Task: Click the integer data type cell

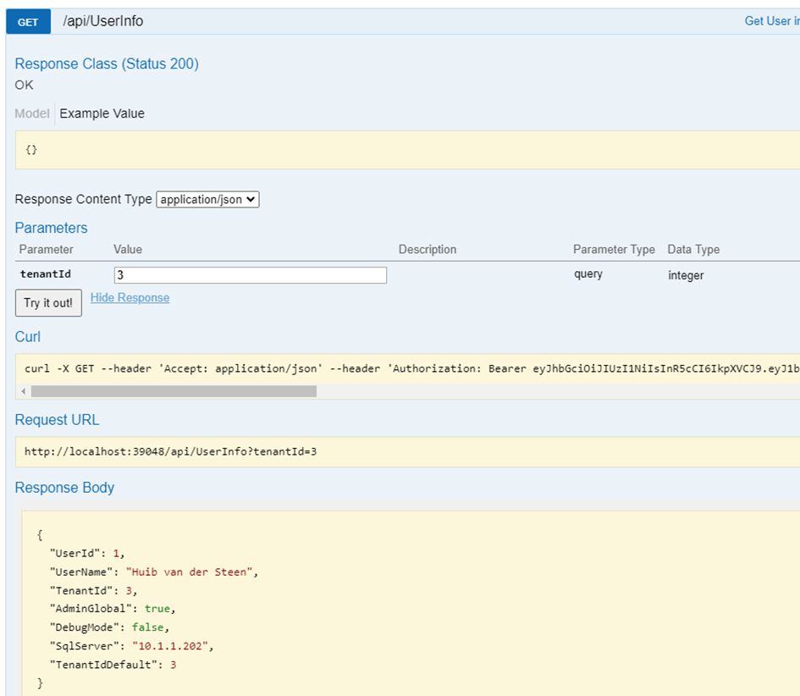Action: (x=686, y=275)
